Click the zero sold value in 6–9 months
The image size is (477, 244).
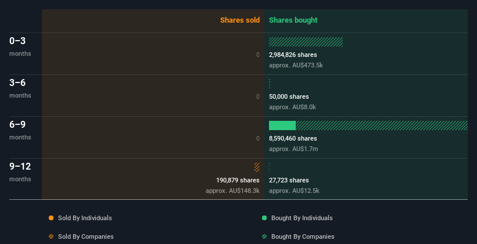tap(258, 138)
